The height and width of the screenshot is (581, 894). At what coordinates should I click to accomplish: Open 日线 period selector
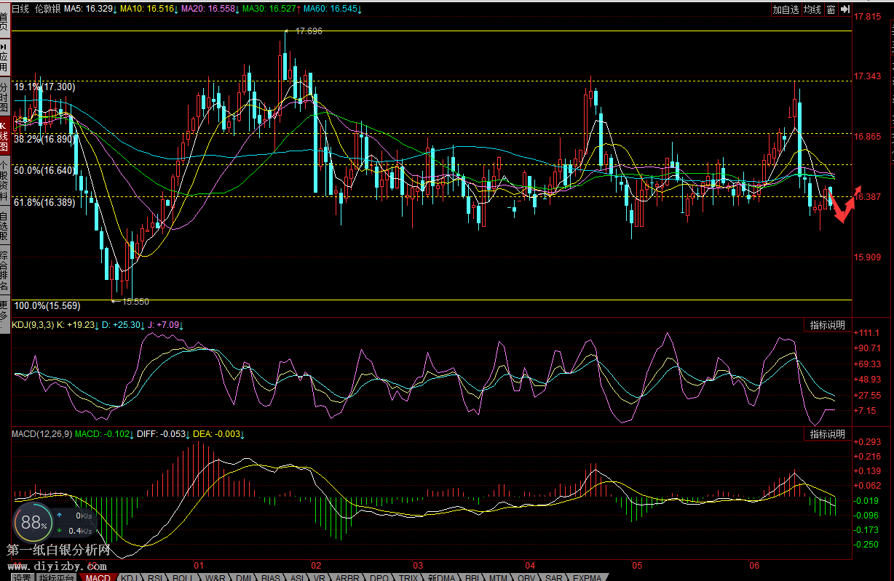click(x=20, y=9)
